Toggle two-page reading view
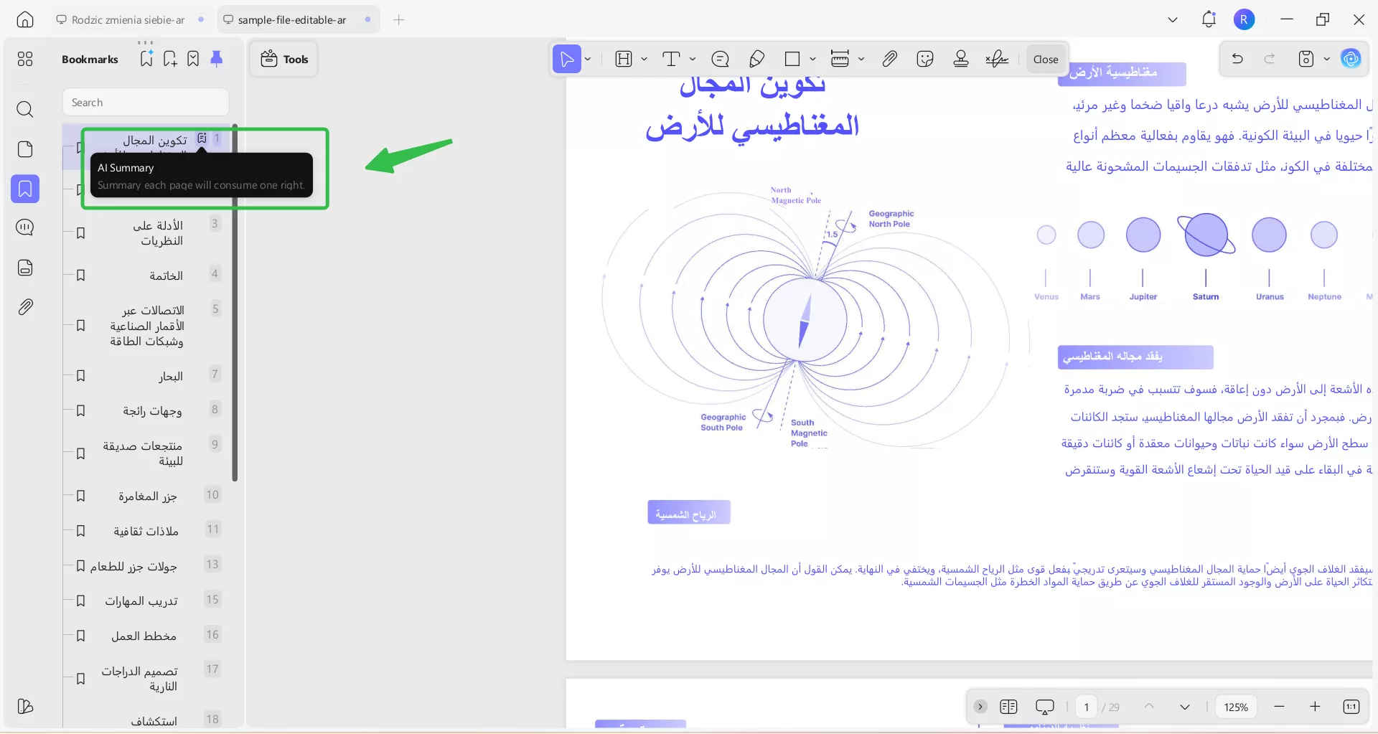Screen dimensions: 1378x734 tap(1008, 707)
